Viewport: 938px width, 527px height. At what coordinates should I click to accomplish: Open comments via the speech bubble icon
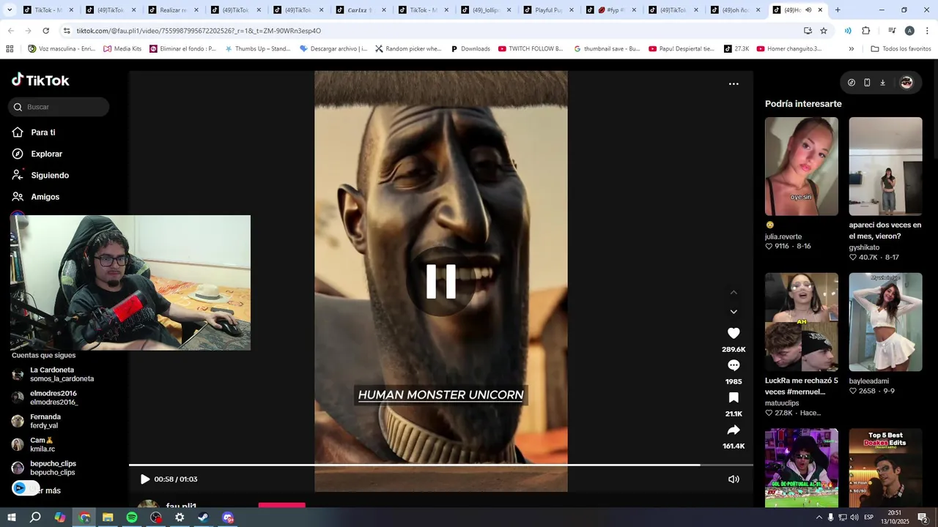[x=734, y=365]
